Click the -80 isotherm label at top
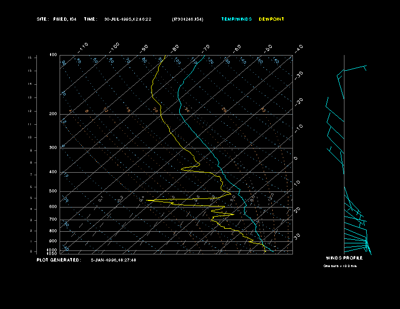 tap(174, 48)
